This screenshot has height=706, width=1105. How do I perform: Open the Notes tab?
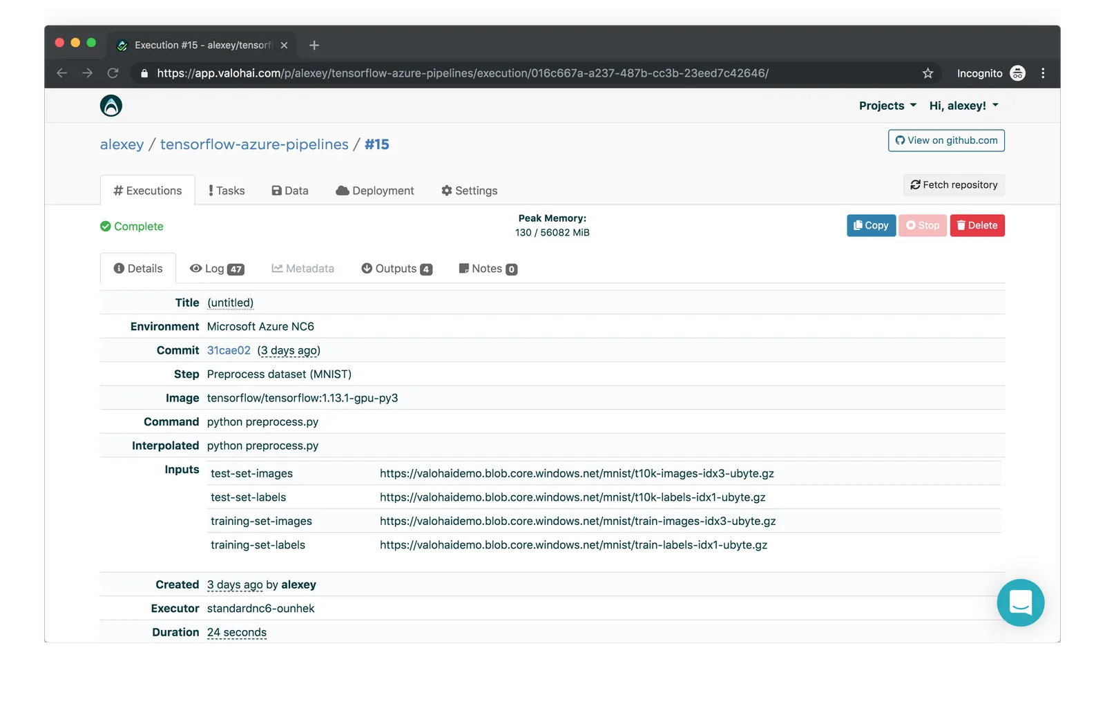pos(488,268)
